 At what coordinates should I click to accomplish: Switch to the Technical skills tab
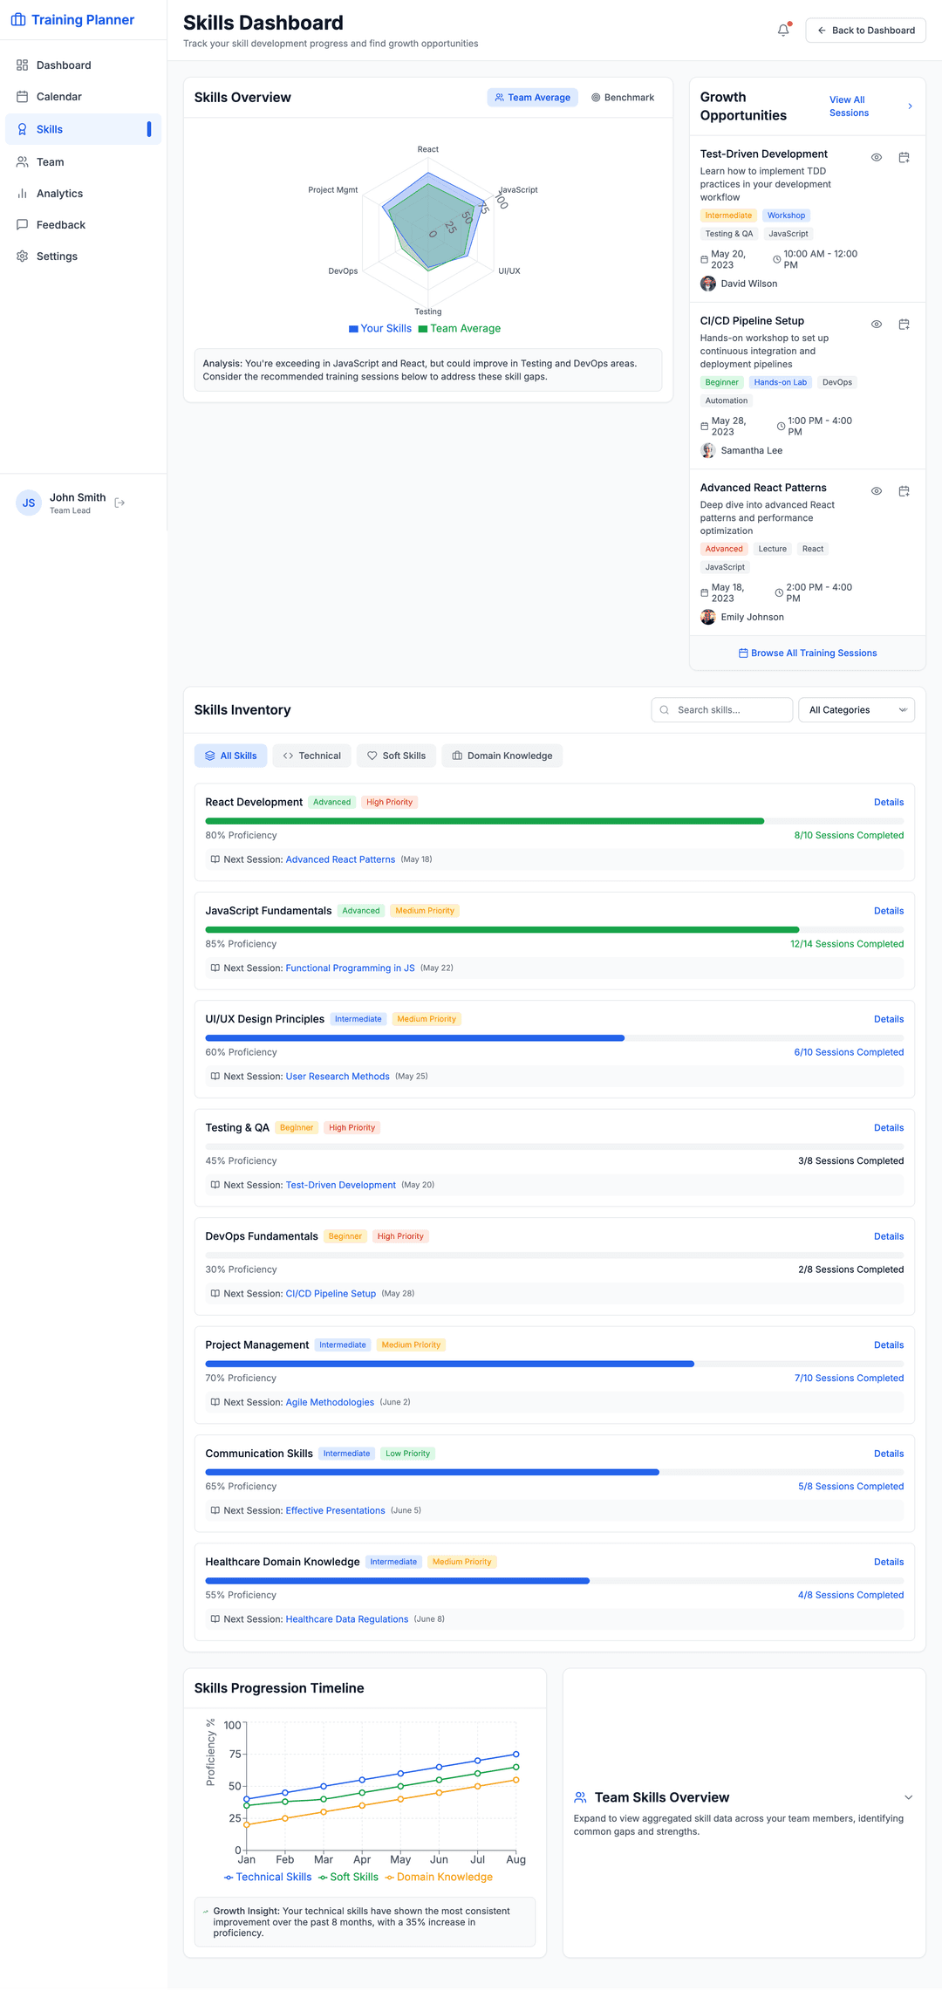(x=311, y=756)
